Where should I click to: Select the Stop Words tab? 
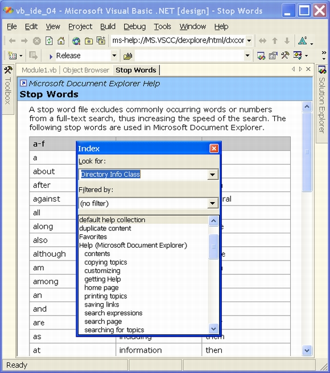pos(136,70)
